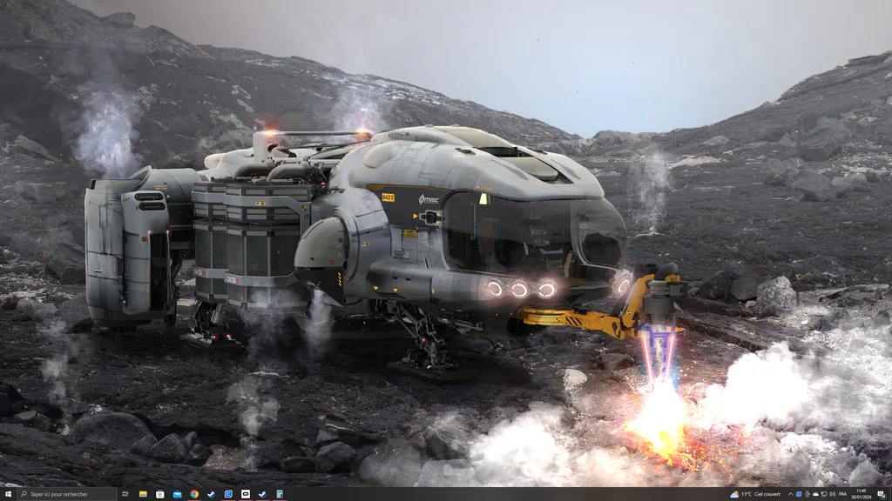Open the Calculator app on the taskbar
This screenshot has width=892, height=501.
280,494
